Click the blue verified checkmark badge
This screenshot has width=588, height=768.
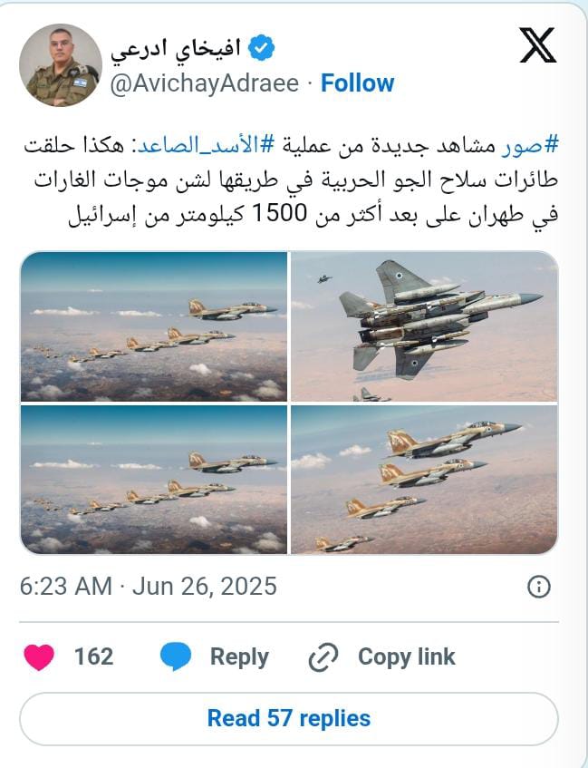(261, 47)
